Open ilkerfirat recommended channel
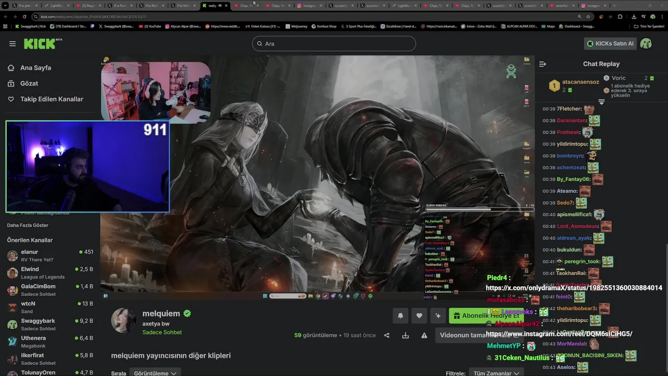This screenshot has height=376, width=668. click(50, 359)
